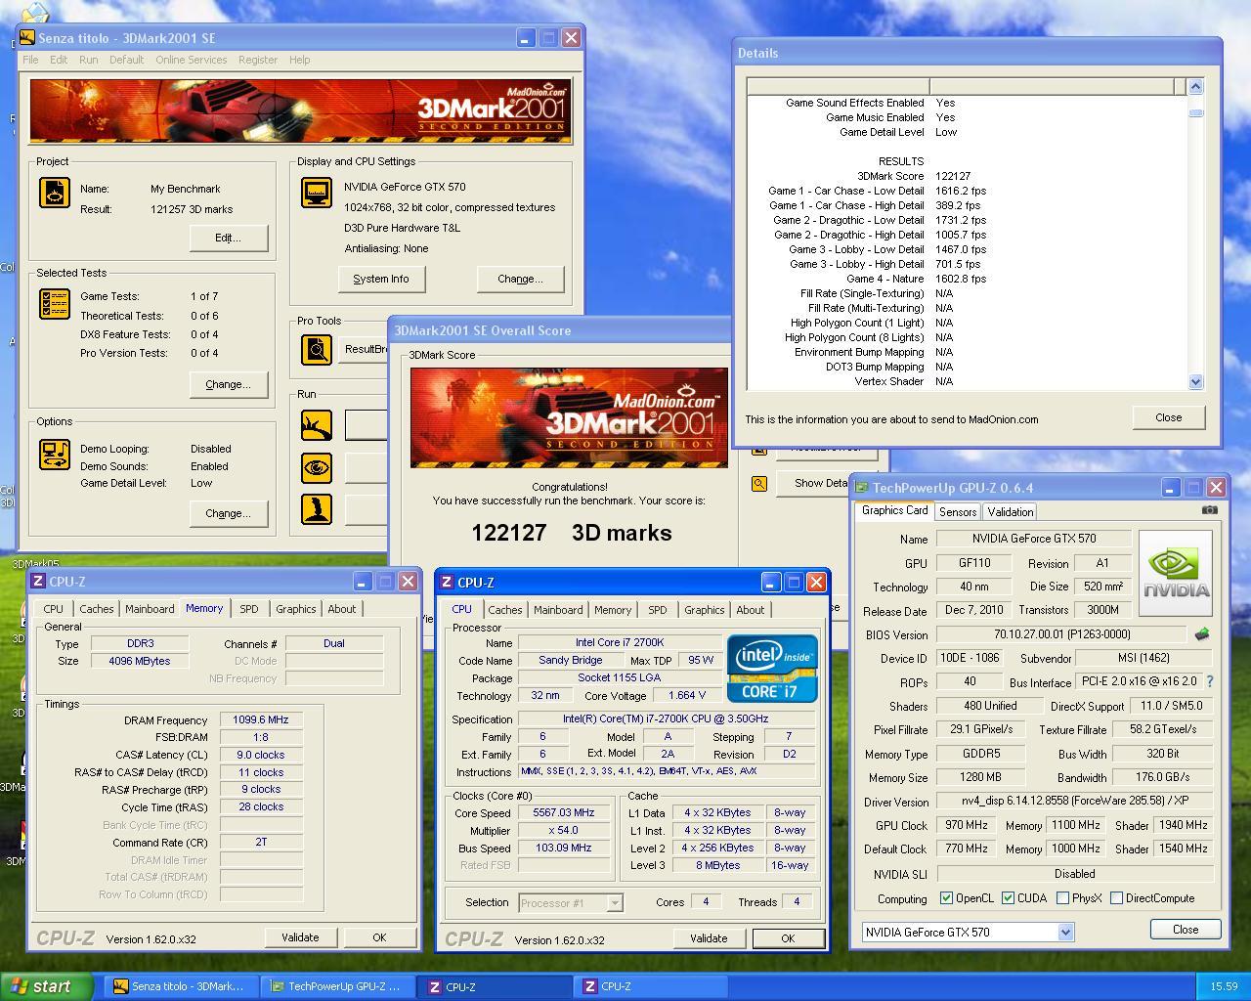This screenshot has height=1001, width=1251.
Task: Switch to the Validation tab in GPU-Z
Action: pyautogui.click(x=1011, y=511)
